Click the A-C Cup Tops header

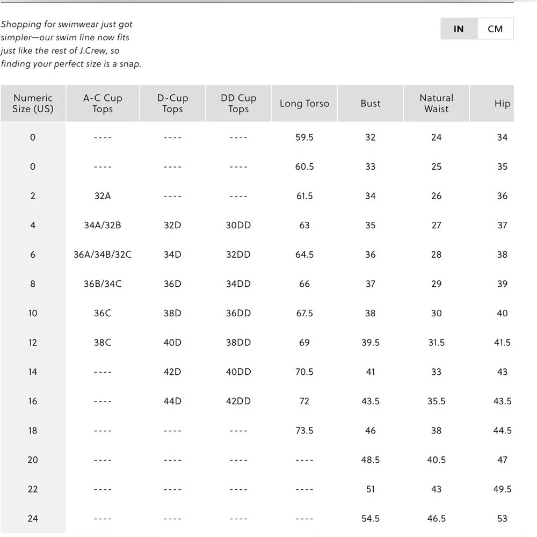coord(103,104)
